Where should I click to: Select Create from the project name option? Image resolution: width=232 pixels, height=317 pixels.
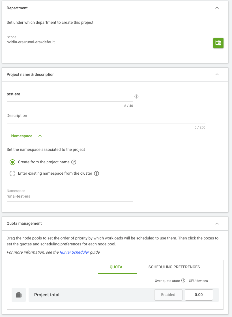click(12, 162)
